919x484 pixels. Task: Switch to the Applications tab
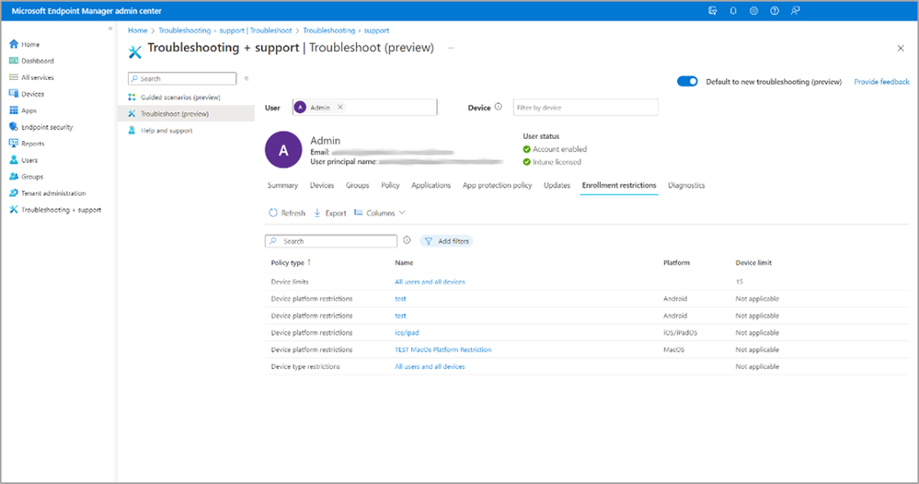pos(431,185)
